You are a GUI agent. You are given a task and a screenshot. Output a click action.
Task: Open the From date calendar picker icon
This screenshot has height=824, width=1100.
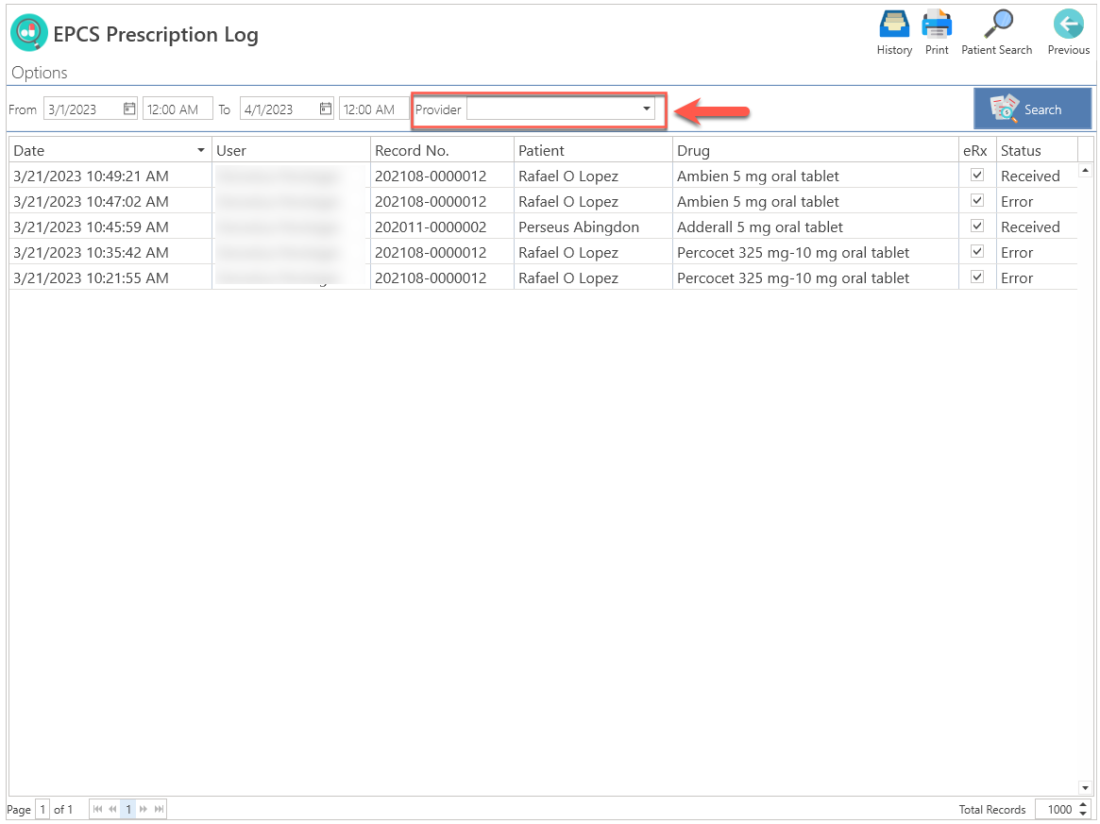(129, 109)
